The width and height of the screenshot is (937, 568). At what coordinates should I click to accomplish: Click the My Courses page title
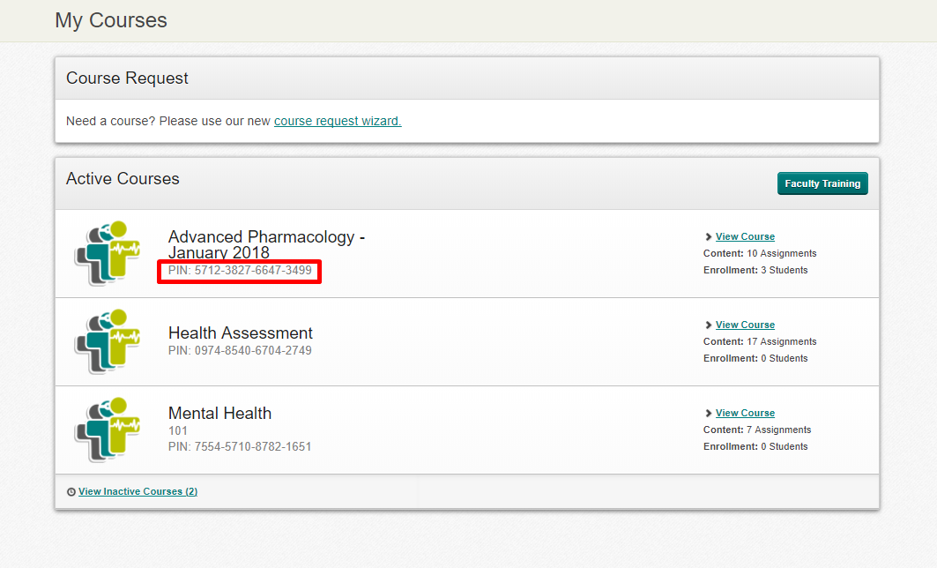pyautogui.click(x=111, y=20)
